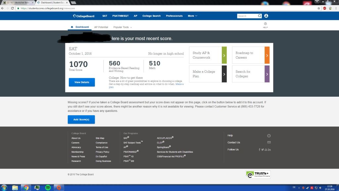Click the View Details button

(x=82, y=82)
